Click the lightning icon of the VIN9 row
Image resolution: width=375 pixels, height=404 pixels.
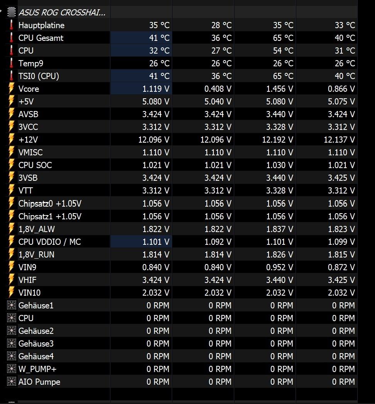tap(11, 267)
